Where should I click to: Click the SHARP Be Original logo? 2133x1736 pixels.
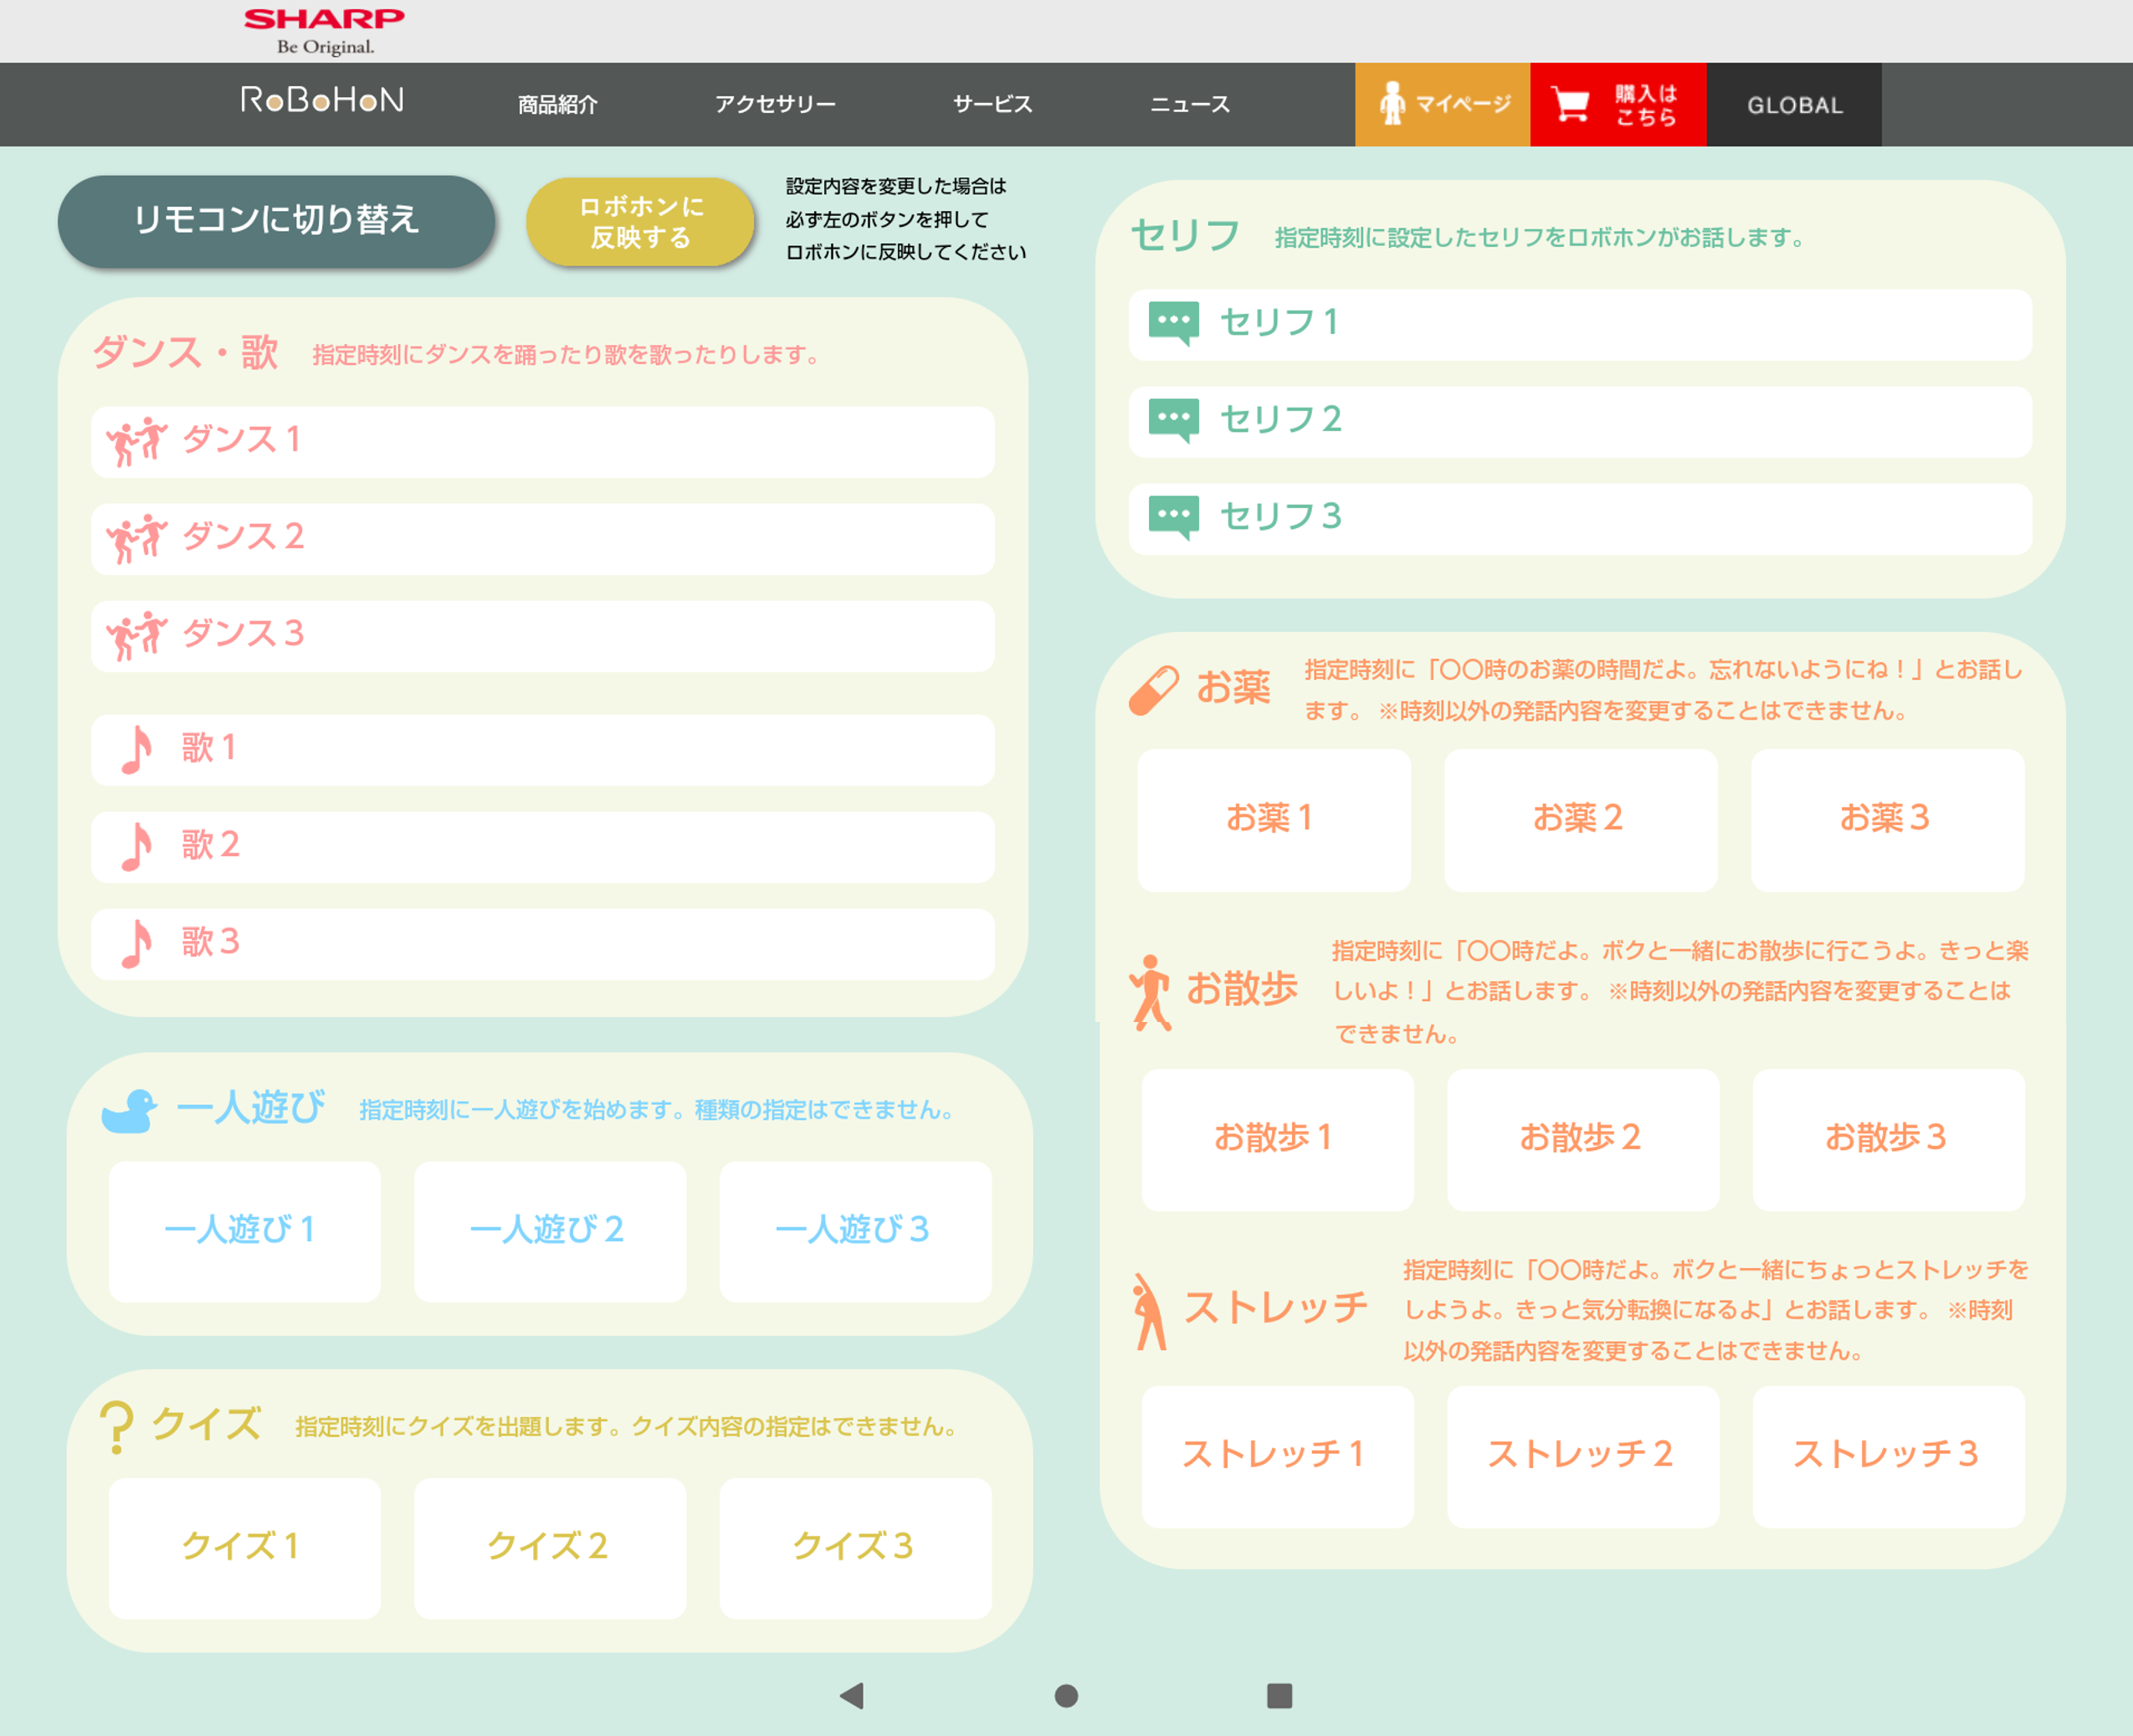(324, 30)
